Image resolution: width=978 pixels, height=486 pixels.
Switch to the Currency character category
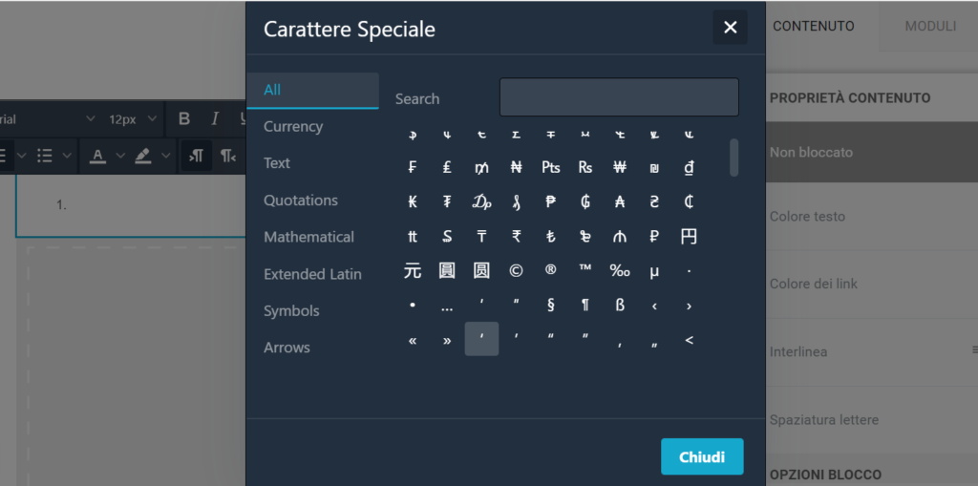(x=293, y=126)
